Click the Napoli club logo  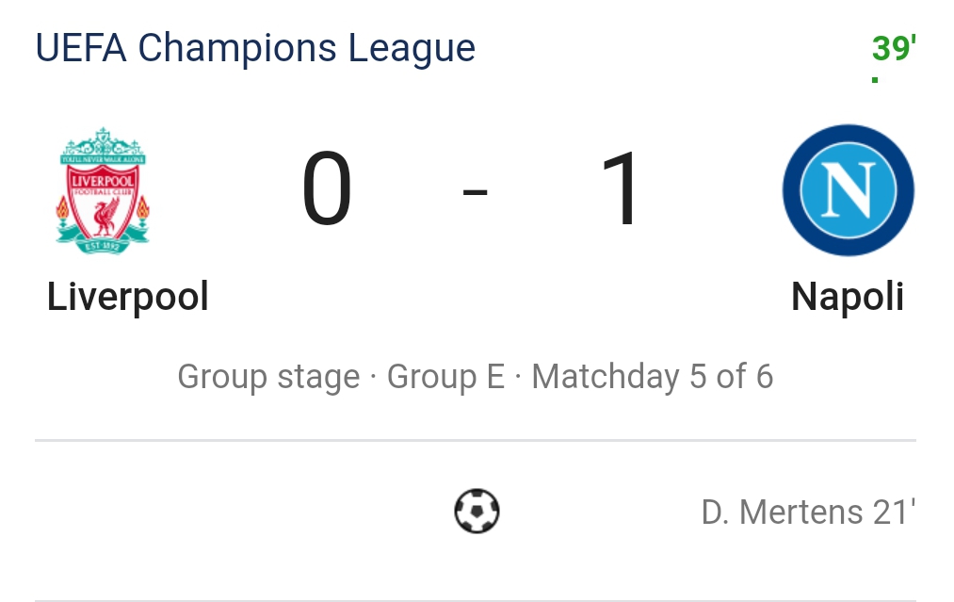(848, 191)
